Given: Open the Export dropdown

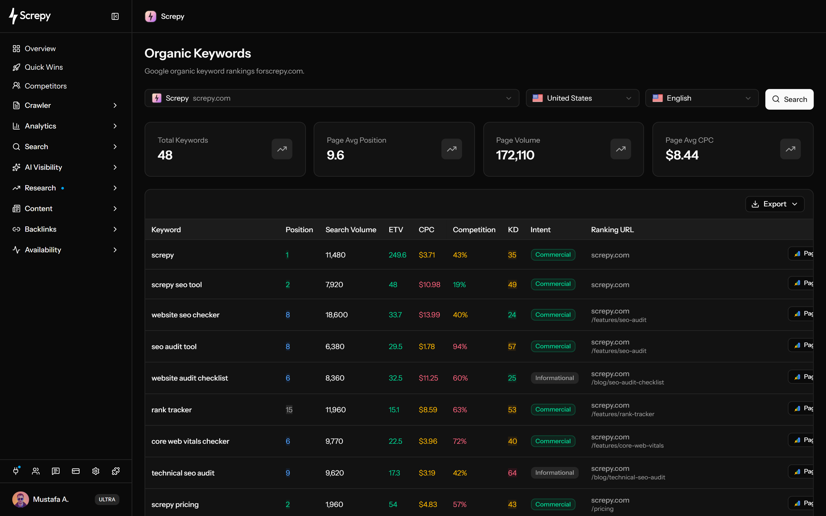Looking at the screenshot, I should point(775,204).
